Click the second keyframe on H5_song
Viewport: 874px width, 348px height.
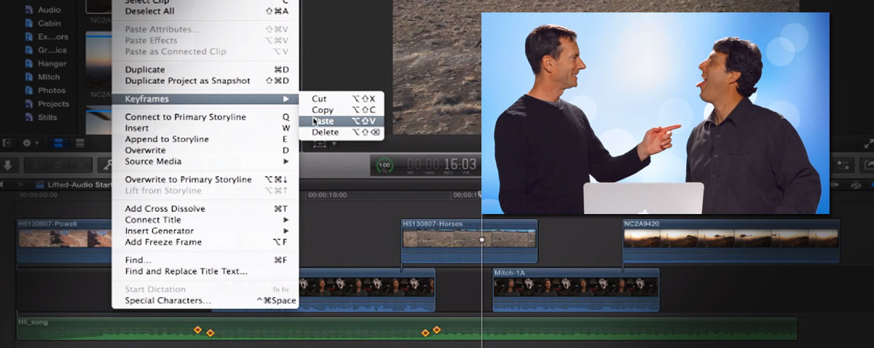pyautogui.click(x=210, y=333)
